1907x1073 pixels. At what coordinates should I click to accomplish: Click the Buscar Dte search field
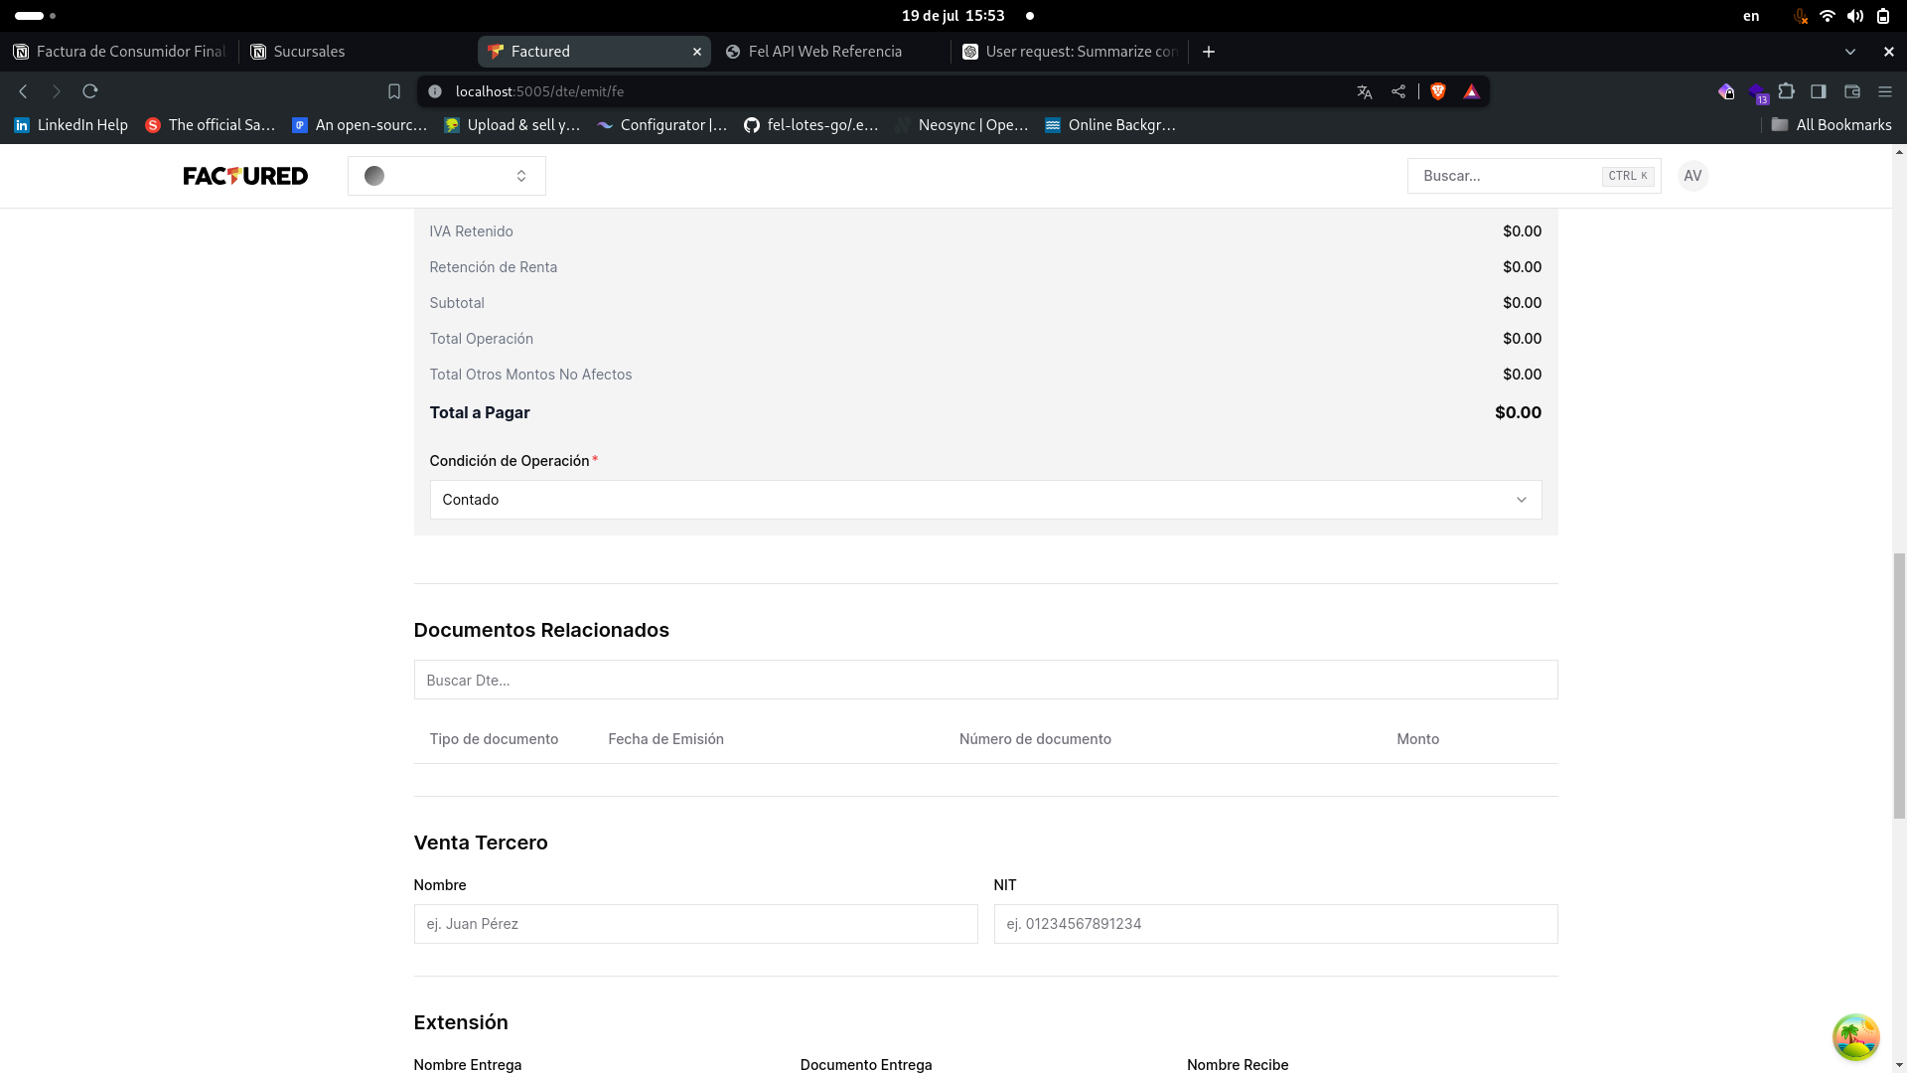click(984, 681)
